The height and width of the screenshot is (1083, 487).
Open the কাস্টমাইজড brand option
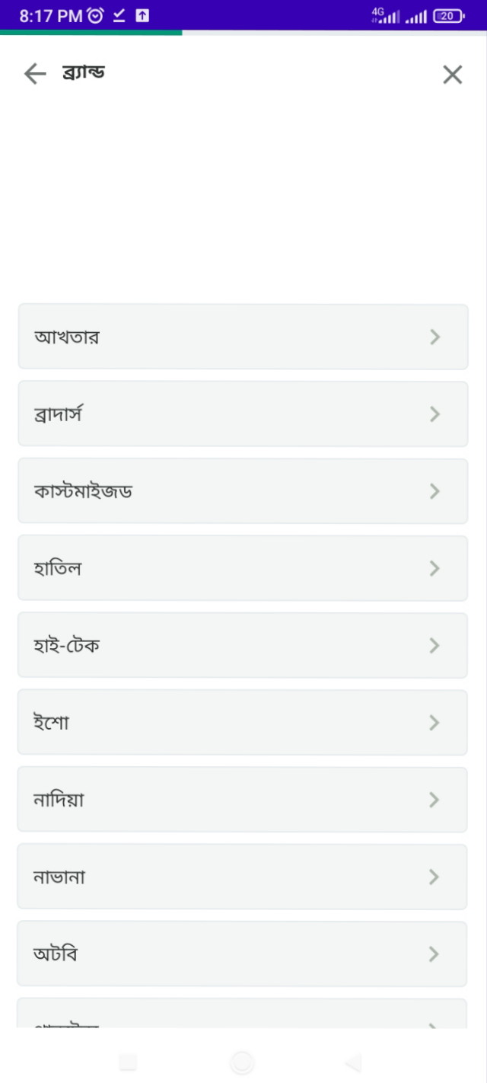point(243,491)
